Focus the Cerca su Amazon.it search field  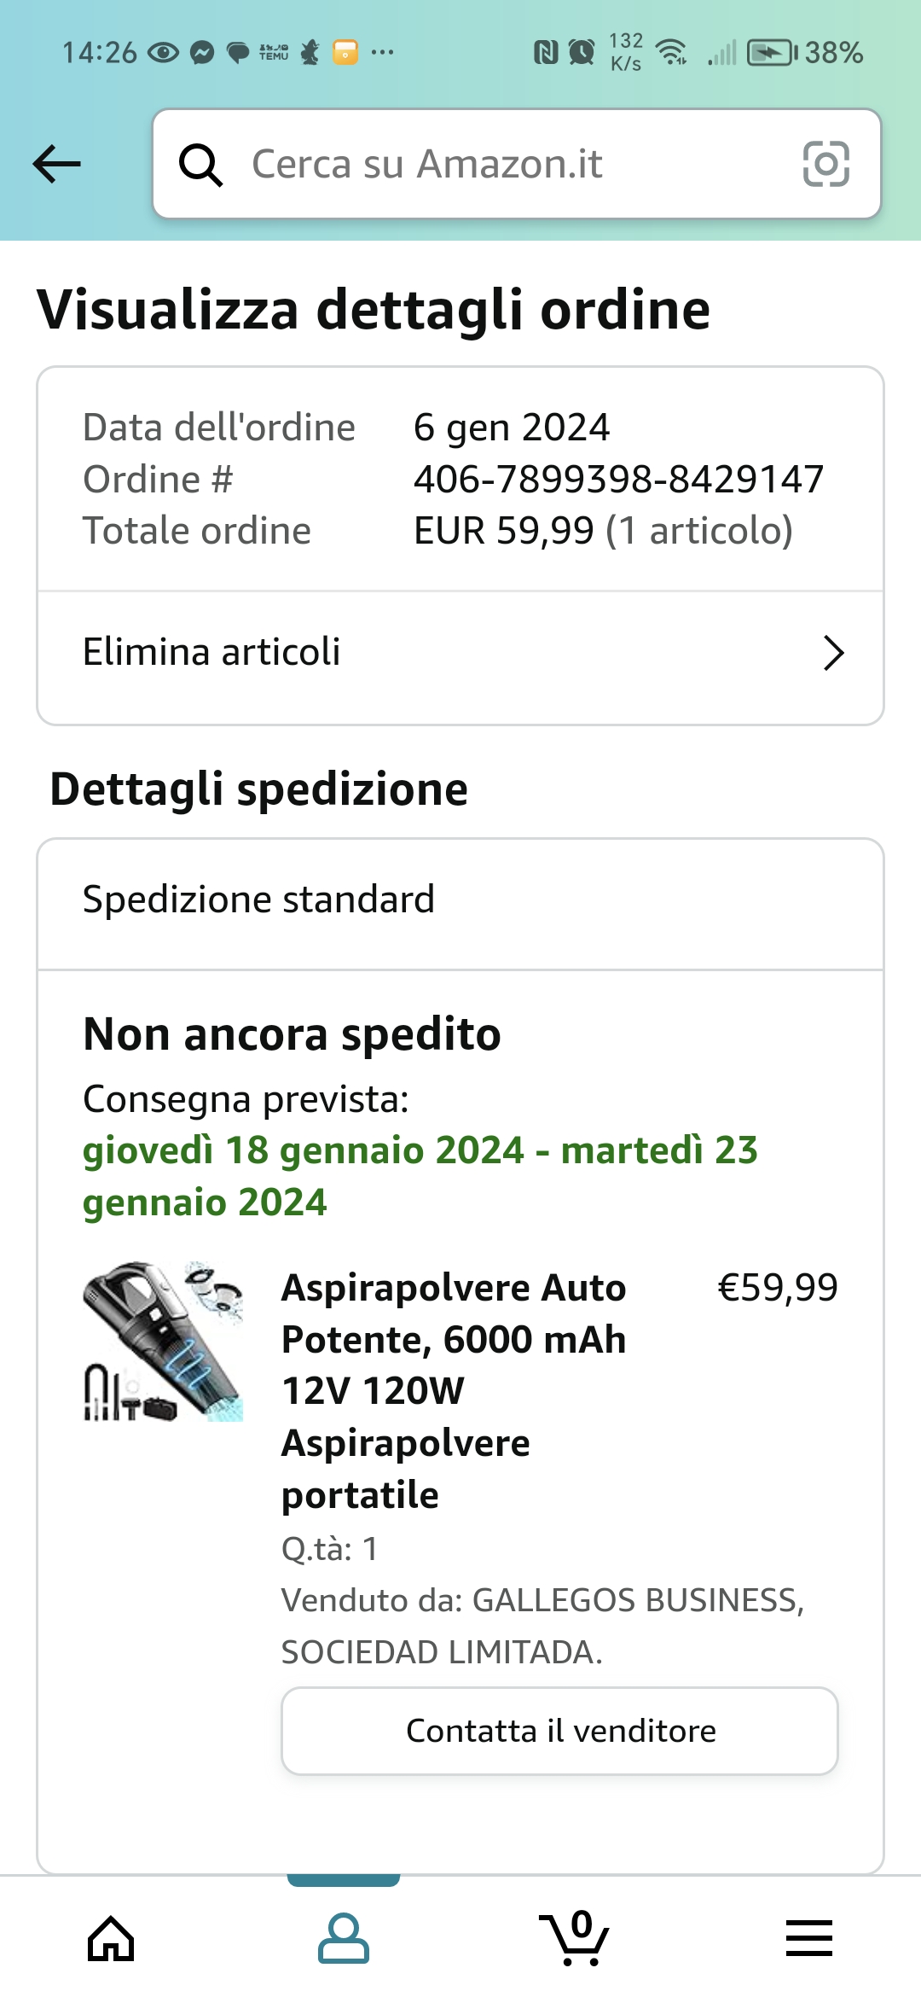(512, 164)
